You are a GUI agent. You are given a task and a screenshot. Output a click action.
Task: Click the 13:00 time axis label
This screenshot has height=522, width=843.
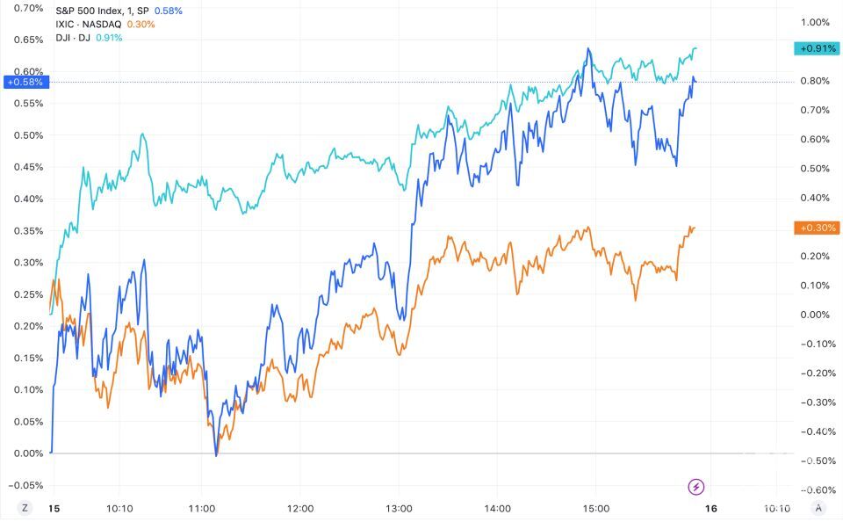[x=400, y=508]
